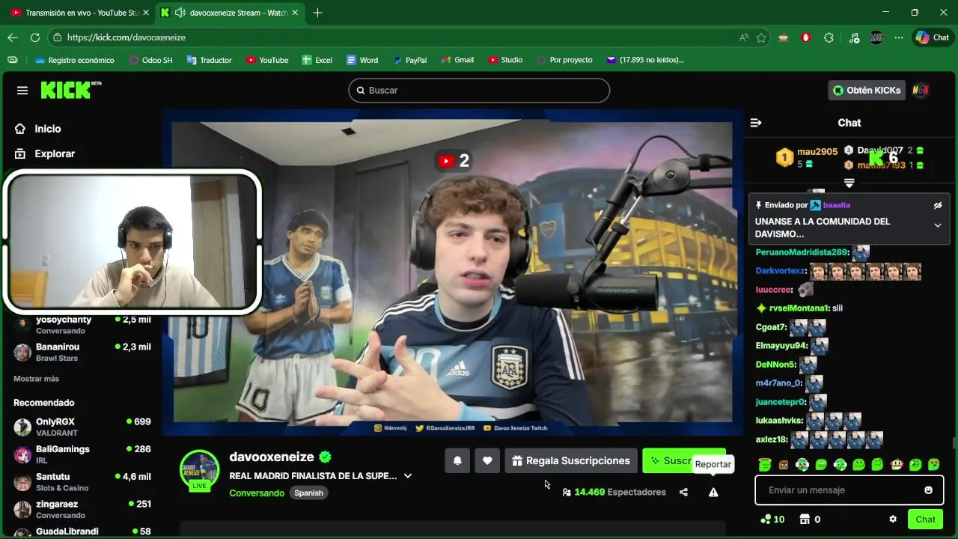Image resolution: width=958 pixels, height=539 pixels.
Task: Click the green Chat send button
Action: (x=926, y=519)
